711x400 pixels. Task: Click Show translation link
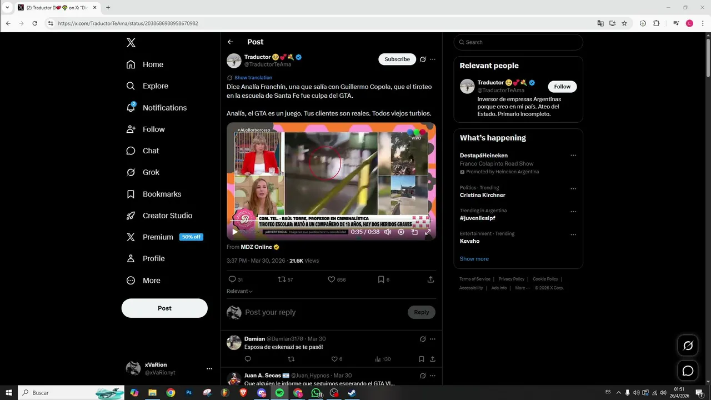pos(253,78)
